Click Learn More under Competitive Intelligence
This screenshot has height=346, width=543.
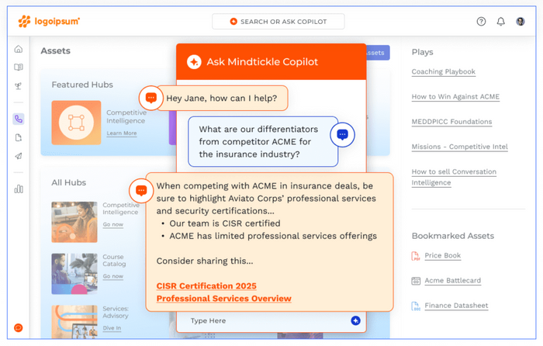(x=122, y=133)
